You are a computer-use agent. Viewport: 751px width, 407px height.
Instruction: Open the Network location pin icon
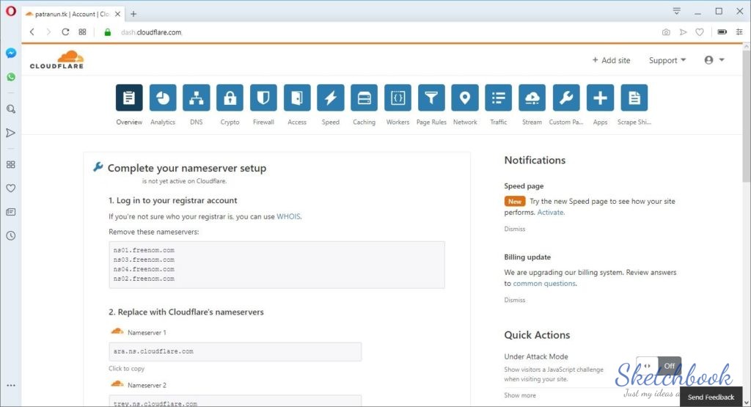pyautogui.click(x=464, y=98)
